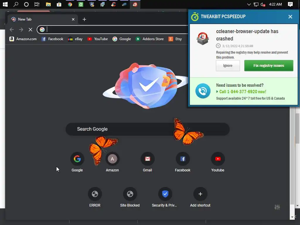The height and width of the screenshot is (225, 300).
Task: Click the phone support icon in popup
Action: point(203,91)
